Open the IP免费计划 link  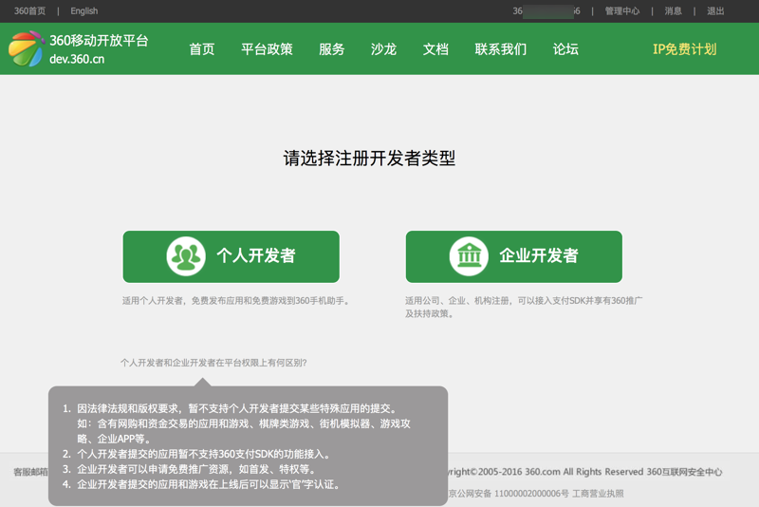click(x=684, y=49)
